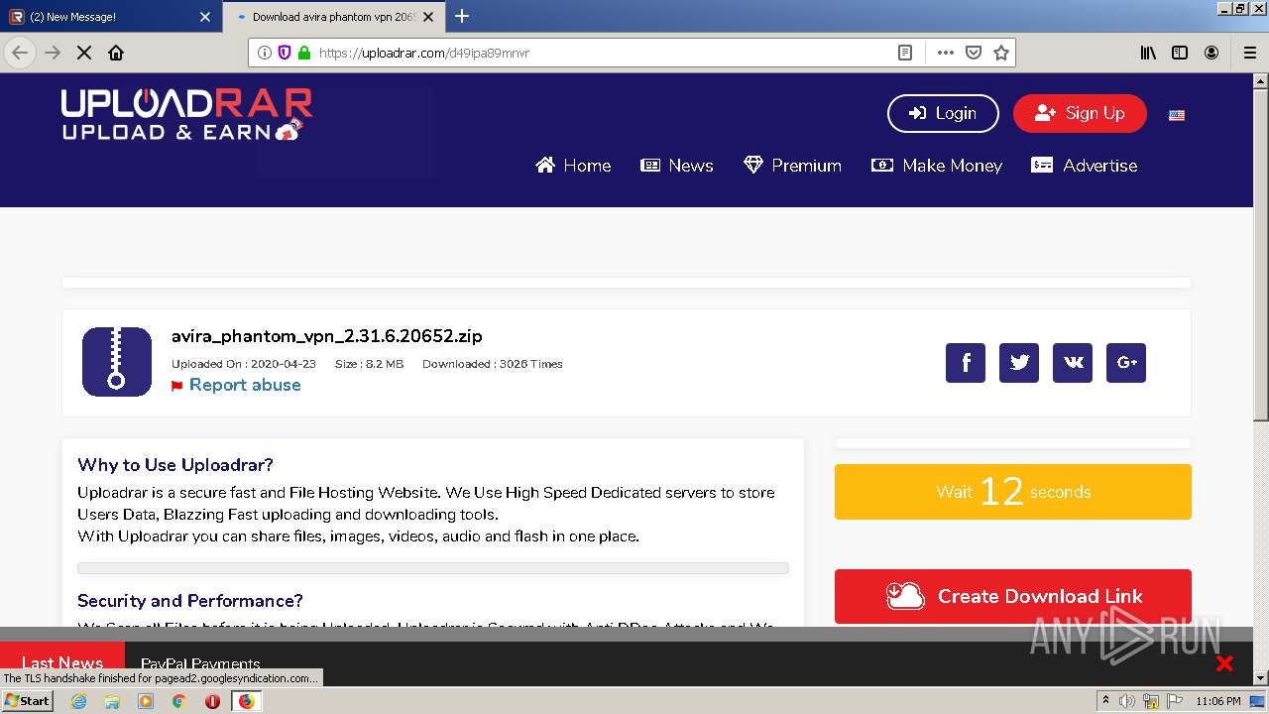Close the red X on bottom banner
The height and width of the screenshot is (714, 1269).
(1224, 663)
